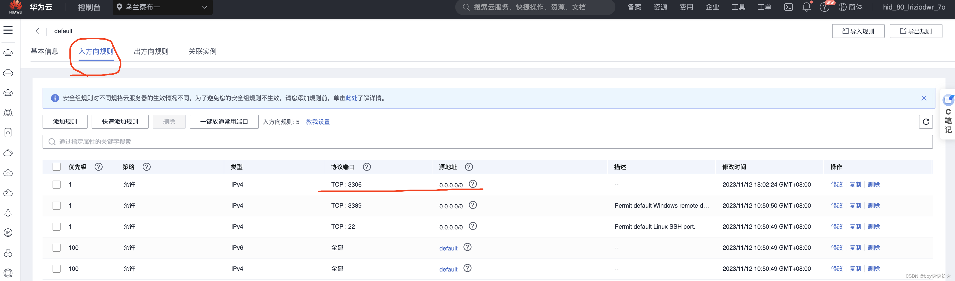Click help icon beside TCP 3306 source address

pyautogui.click(x=473, y=184)
